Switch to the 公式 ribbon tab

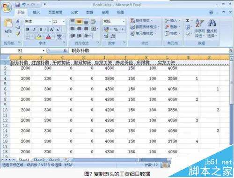point(74,12)
